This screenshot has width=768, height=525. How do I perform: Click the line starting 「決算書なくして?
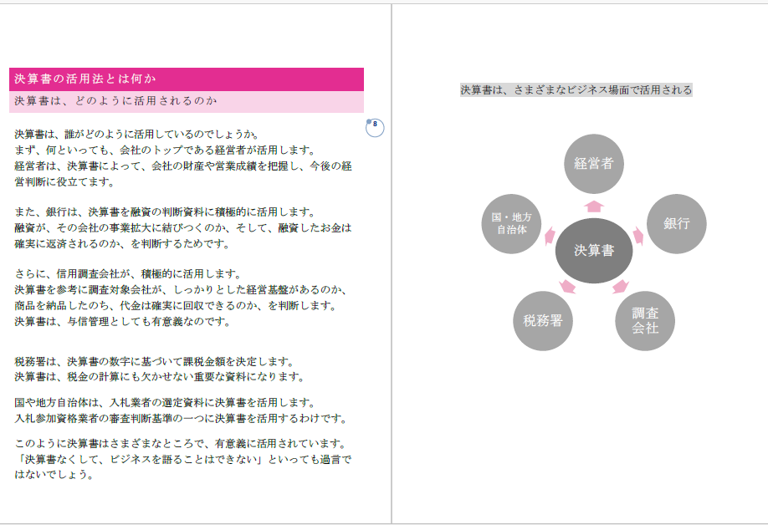(x=182, y=460)
